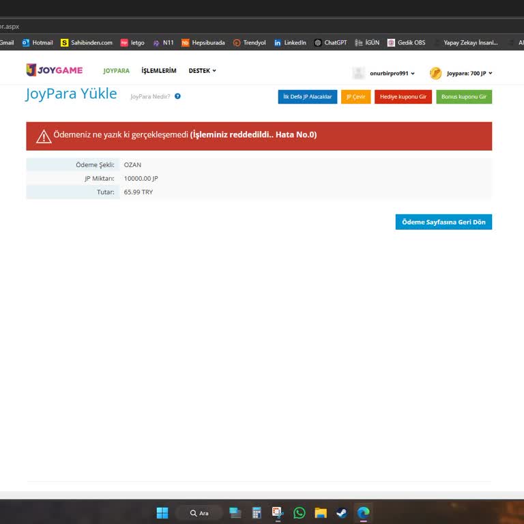Open the Calculator taskbar icon

[257, 512]
